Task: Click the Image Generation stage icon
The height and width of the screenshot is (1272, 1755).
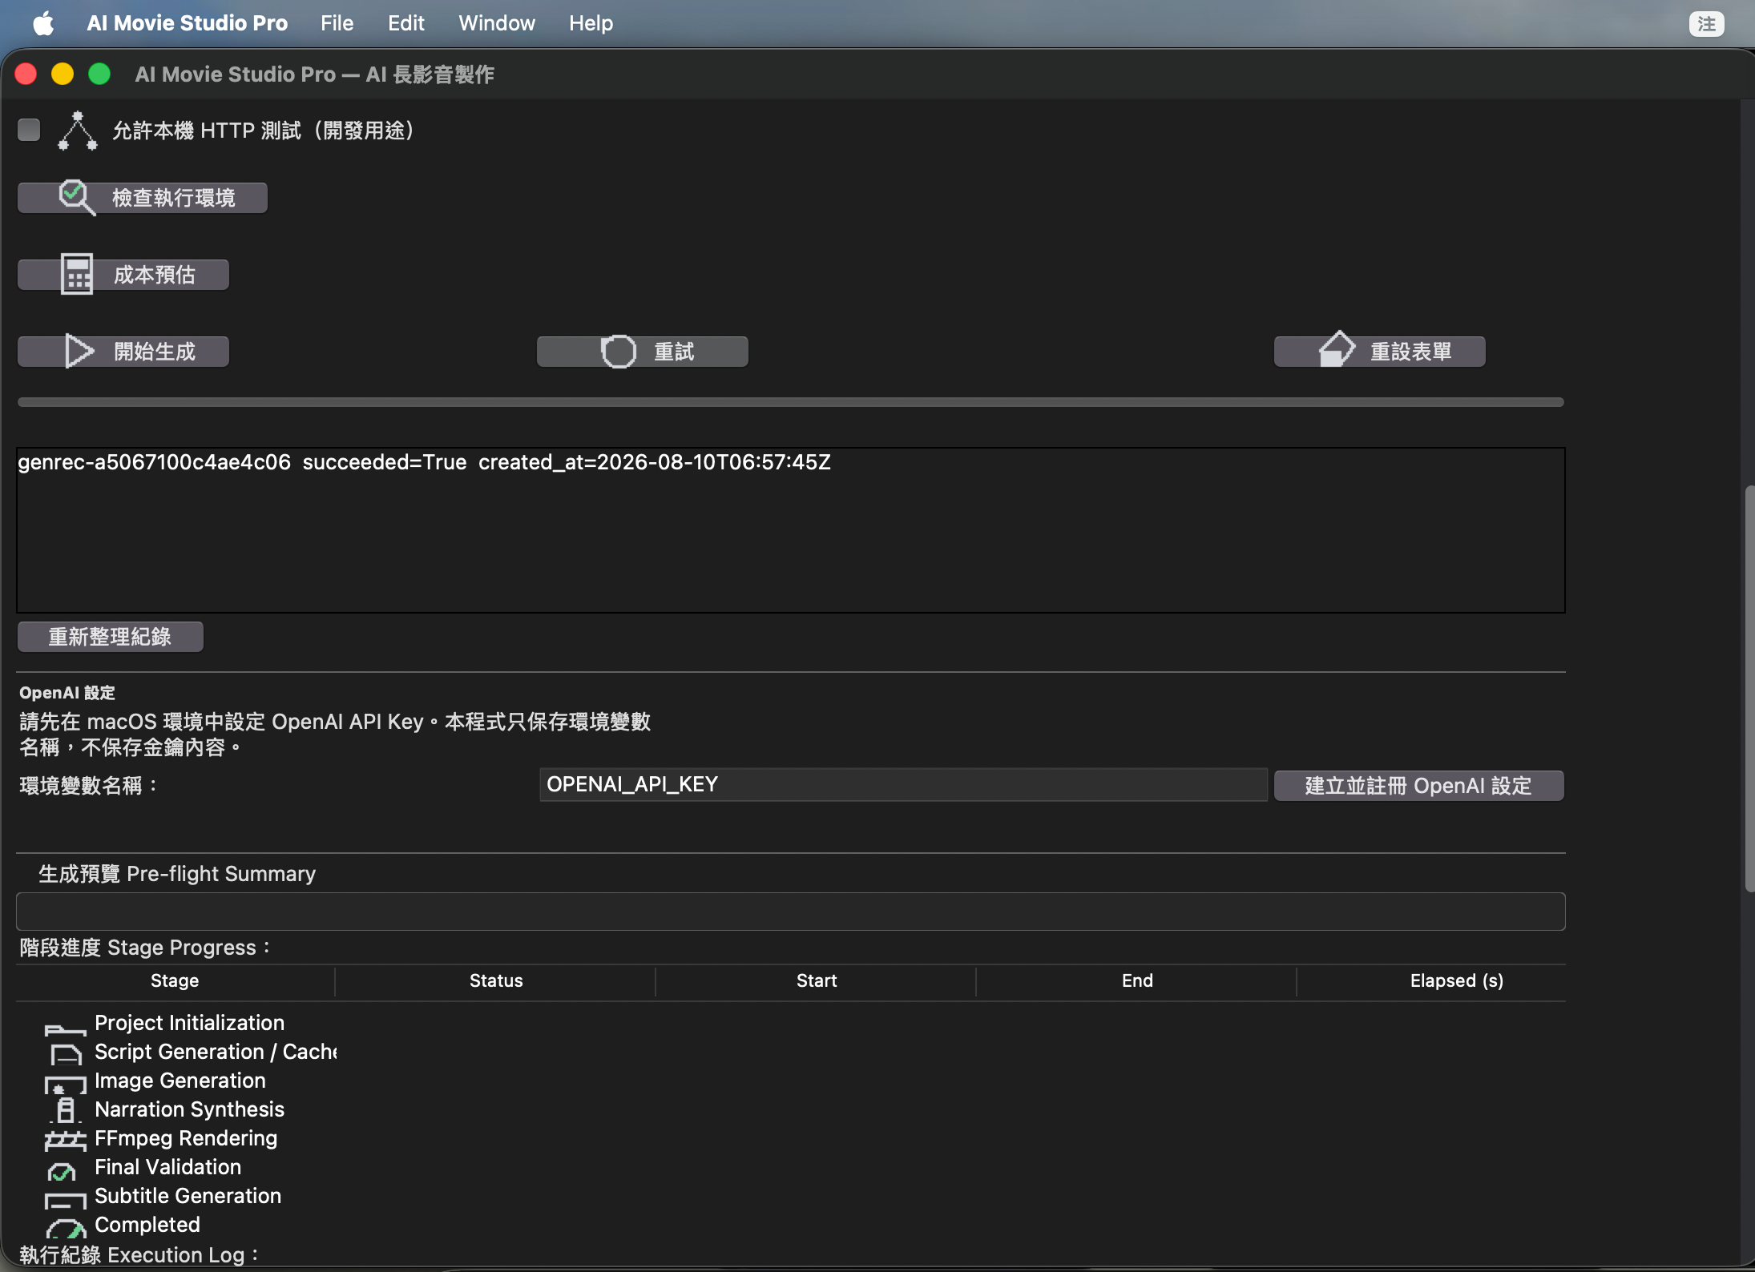Action: 65,1085
